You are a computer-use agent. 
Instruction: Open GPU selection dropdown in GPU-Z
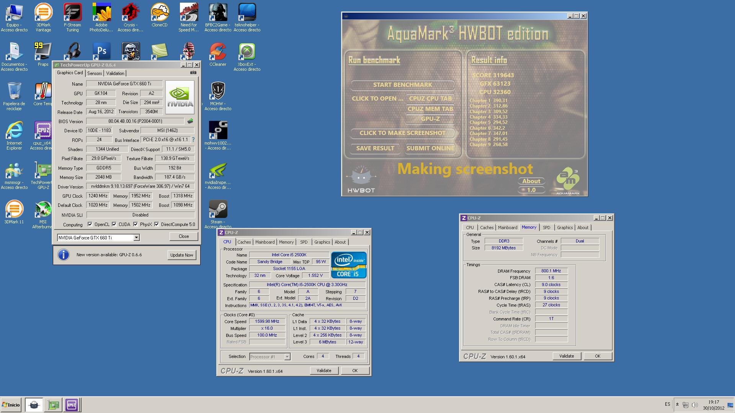coord(136,238)
